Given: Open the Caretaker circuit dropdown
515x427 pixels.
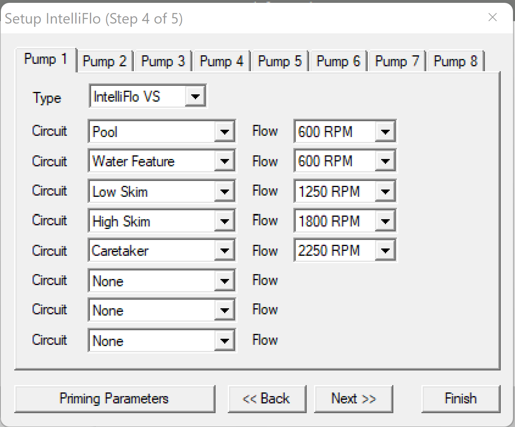Looking at the screenshot, I should [162, 251].
